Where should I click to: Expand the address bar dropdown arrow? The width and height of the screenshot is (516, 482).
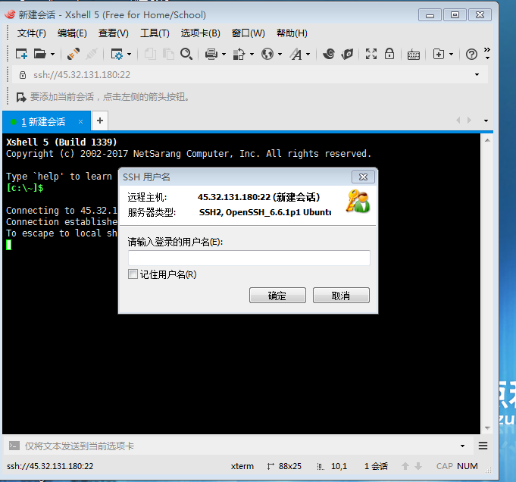tap(477, 75)
